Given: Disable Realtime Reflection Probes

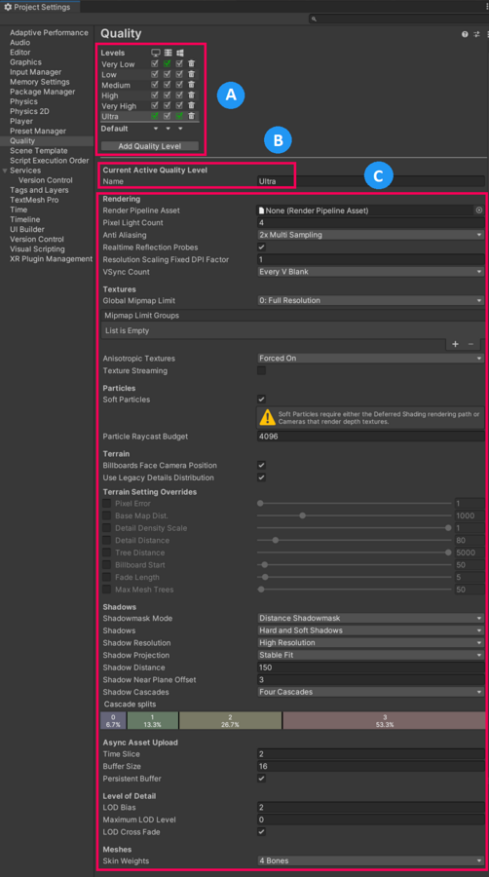Looking at the screenshot, I should [x=261, y=248].
